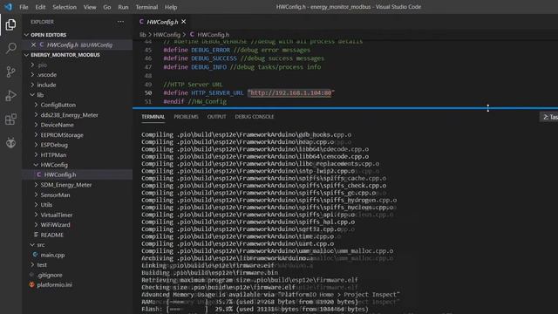Expand the DeviceName folder
Image resolution: width=558 pixels, height=314 pixels.
click(37, 125)
